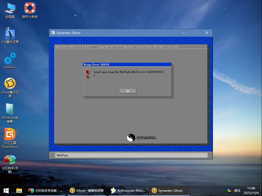Open the taskbar clock showing 11:08
262x196 pixels.
[251, 190]
